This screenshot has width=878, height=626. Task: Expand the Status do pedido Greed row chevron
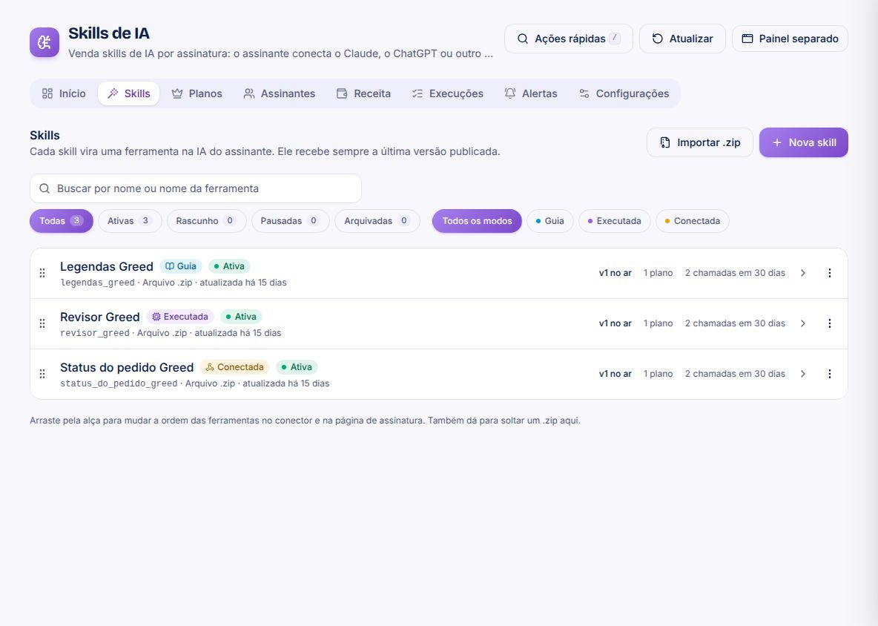coord(803,374)
